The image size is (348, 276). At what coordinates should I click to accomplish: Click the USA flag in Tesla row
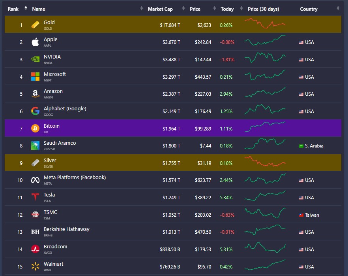point(301,198)
